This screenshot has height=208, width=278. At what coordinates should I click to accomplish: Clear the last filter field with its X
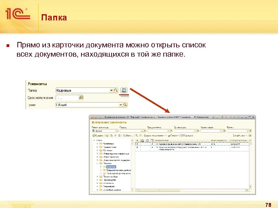coord(251,131)
